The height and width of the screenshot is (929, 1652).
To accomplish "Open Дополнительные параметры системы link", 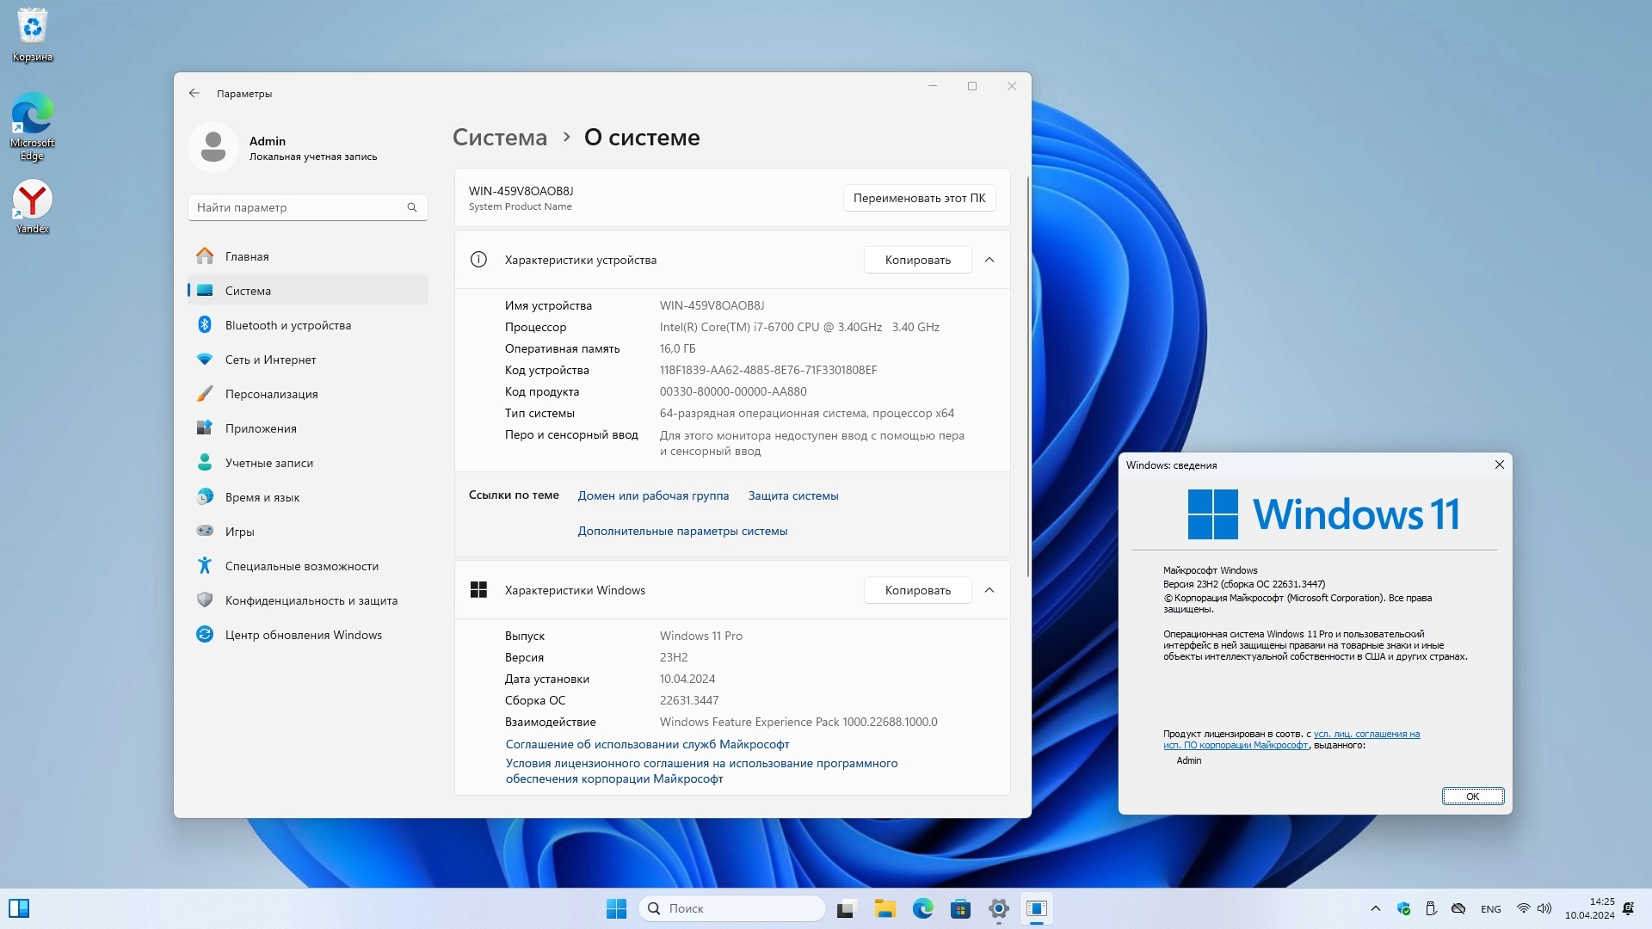I will (682, 531).
